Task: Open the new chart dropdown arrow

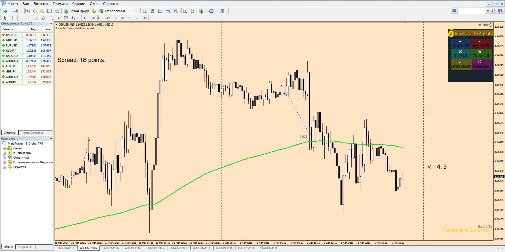Action: [x=10, y=11]
